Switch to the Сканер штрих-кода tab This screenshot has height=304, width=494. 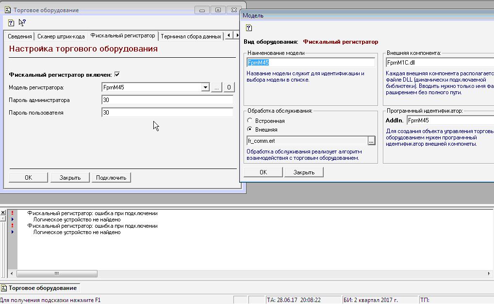pos(61,36)
